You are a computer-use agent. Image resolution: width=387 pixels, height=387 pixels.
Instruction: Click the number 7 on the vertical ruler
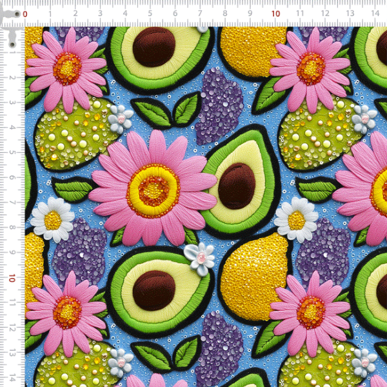tap(12, 203)
